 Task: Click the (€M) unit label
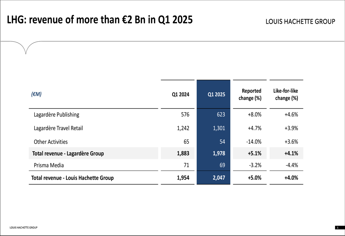tap(36, 94)
